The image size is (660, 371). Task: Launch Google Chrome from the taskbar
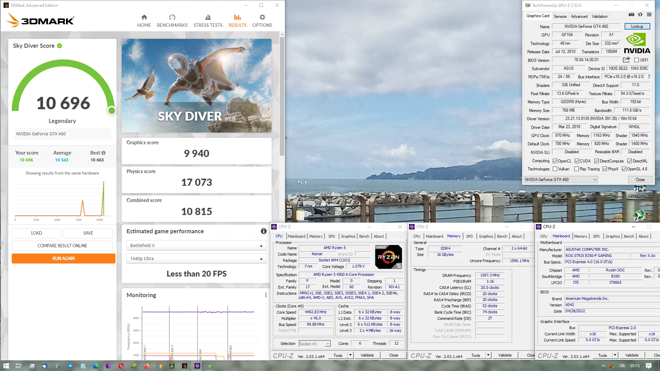pyautogui.click(x=159, y=366)
